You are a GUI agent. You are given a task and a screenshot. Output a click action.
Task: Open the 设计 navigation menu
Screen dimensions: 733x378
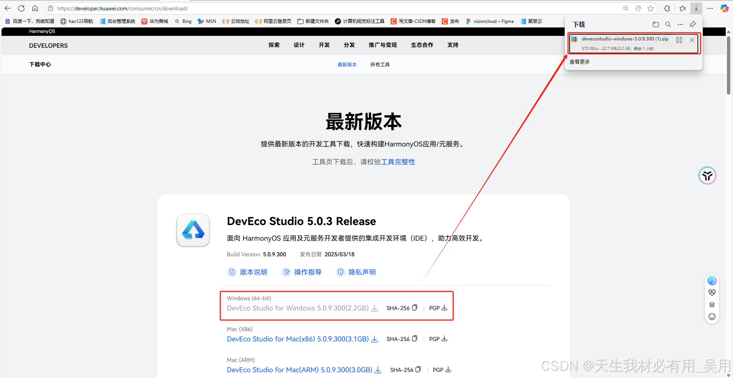tap(299, 45)
